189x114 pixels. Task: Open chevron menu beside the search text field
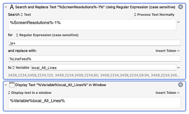pos(179,22)
